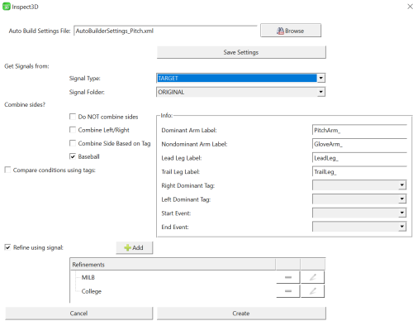Click the Browse button with binoculars icon
This screenshot has width=413, height=321.
pos(291,31)
